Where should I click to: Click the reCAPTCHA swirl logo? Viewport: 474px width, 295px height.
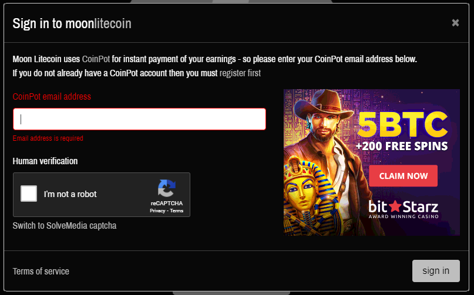[x=167, y=188]
